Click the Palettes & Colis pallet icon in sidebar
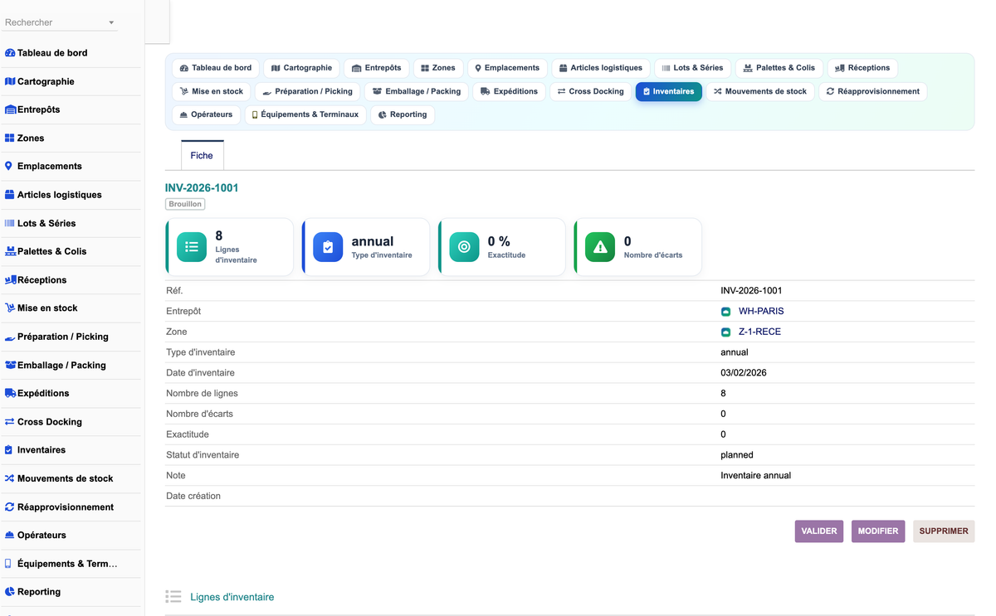Image resolution: width=996 pixels, height=616 pixels. pos(10,251)
